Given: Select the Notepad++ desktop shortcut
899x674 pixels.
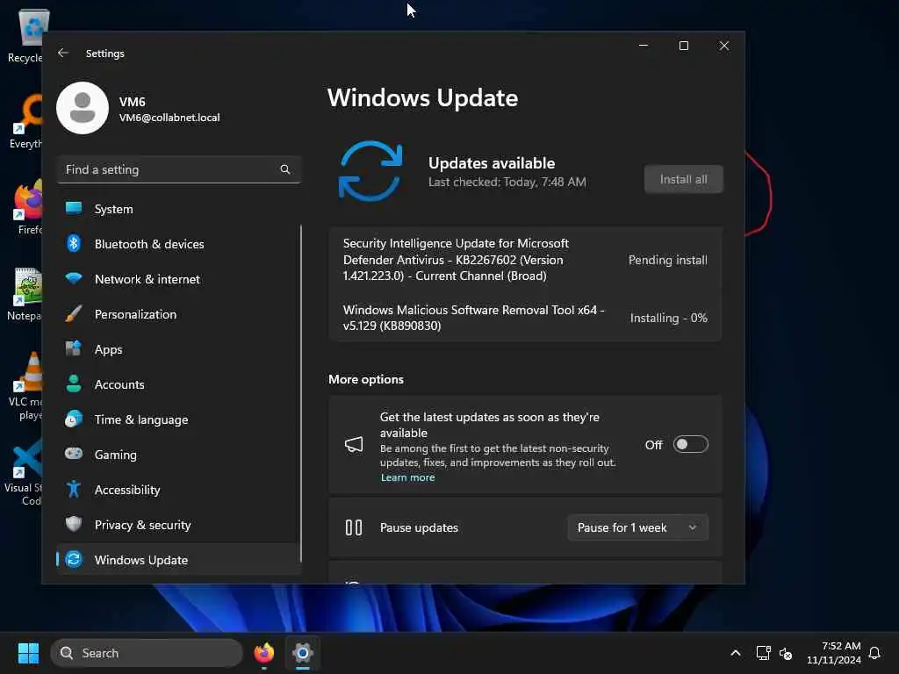Looking at the screenshot, I should (x=25, y=295).
